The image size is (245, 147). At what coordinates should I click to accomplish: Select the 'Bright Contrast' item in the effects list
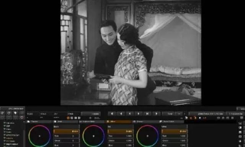point(12,144)
